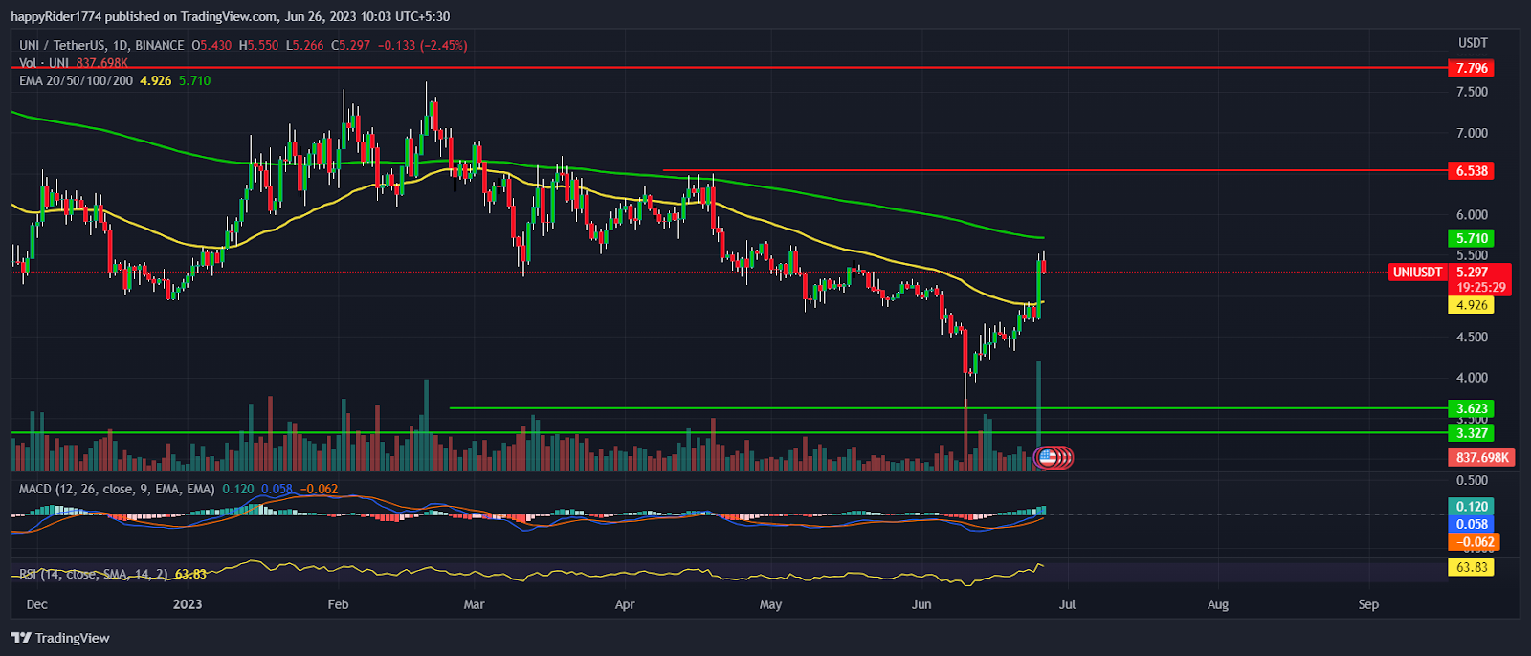Click the Feb label on the time axis

[338, 604]
